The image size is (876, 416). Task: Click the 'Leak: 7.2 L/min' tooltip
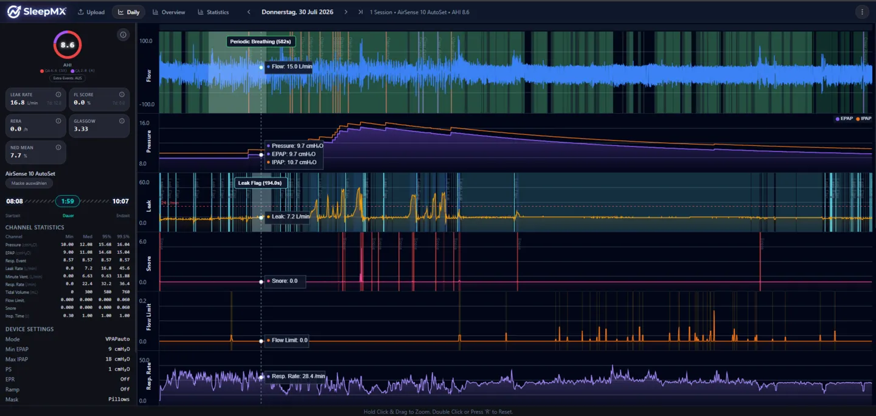(287, 217)
